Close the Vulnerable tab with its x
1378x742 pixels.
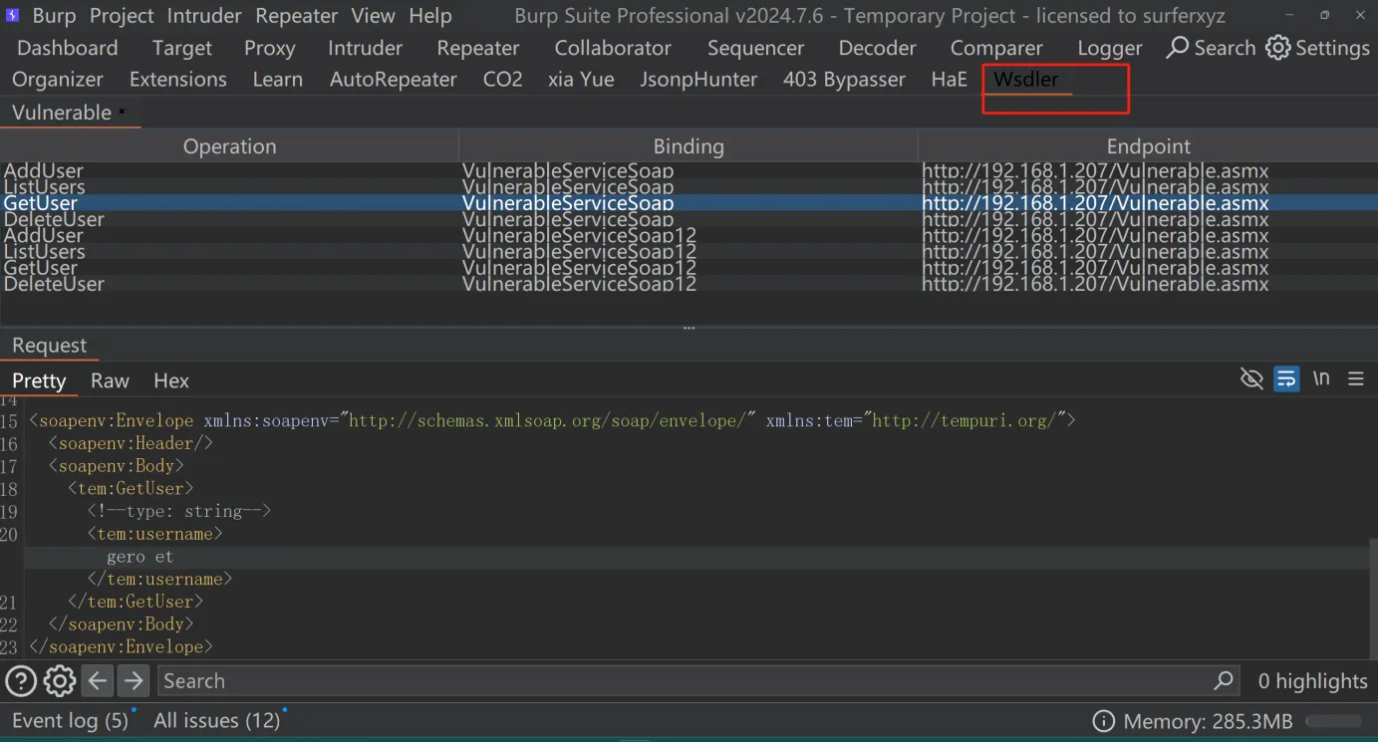[x=123, y=112]
